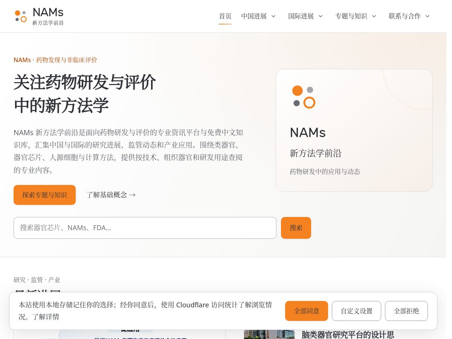Follow the 了解基础概念 link
Viewport: 452px width, 339px height.
click(x=111, y=195)
